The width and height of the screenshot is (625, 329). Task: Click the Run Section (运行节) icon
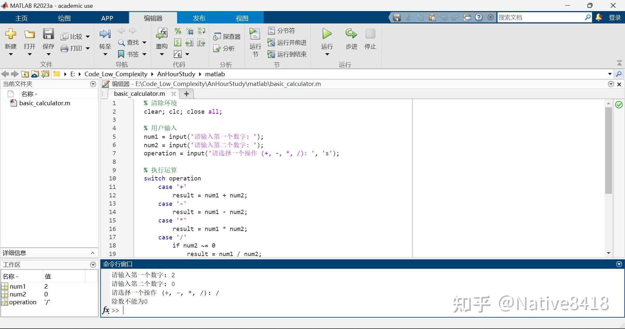point(255,34)
